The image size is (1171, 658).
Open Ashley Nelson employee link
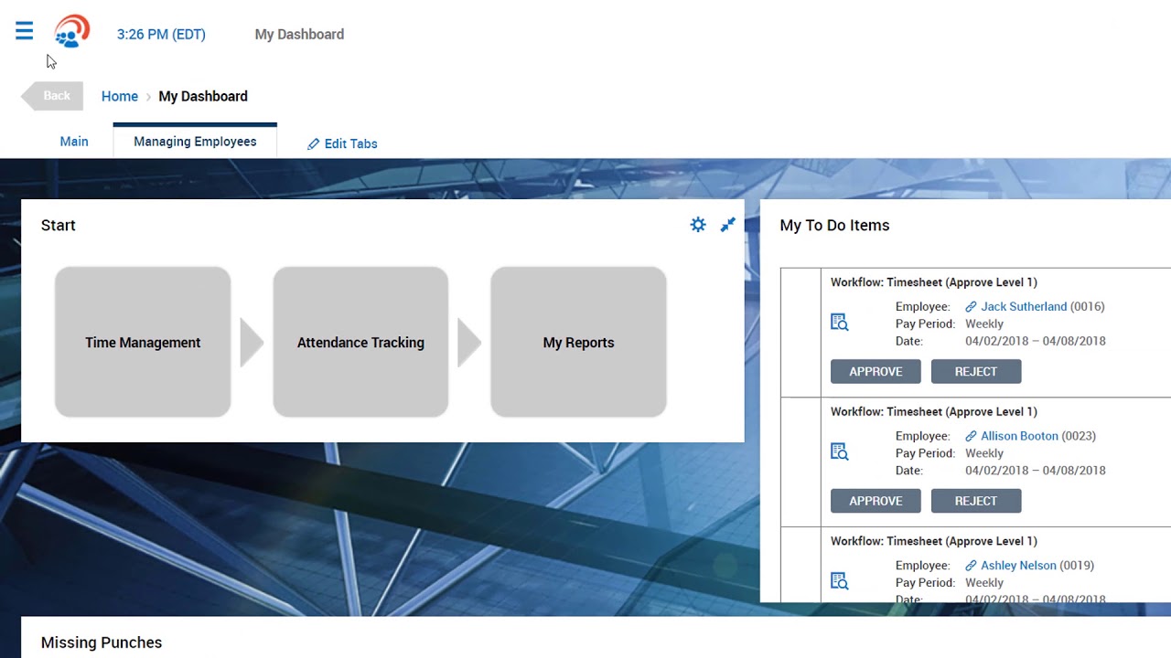tap(1018, 566)
